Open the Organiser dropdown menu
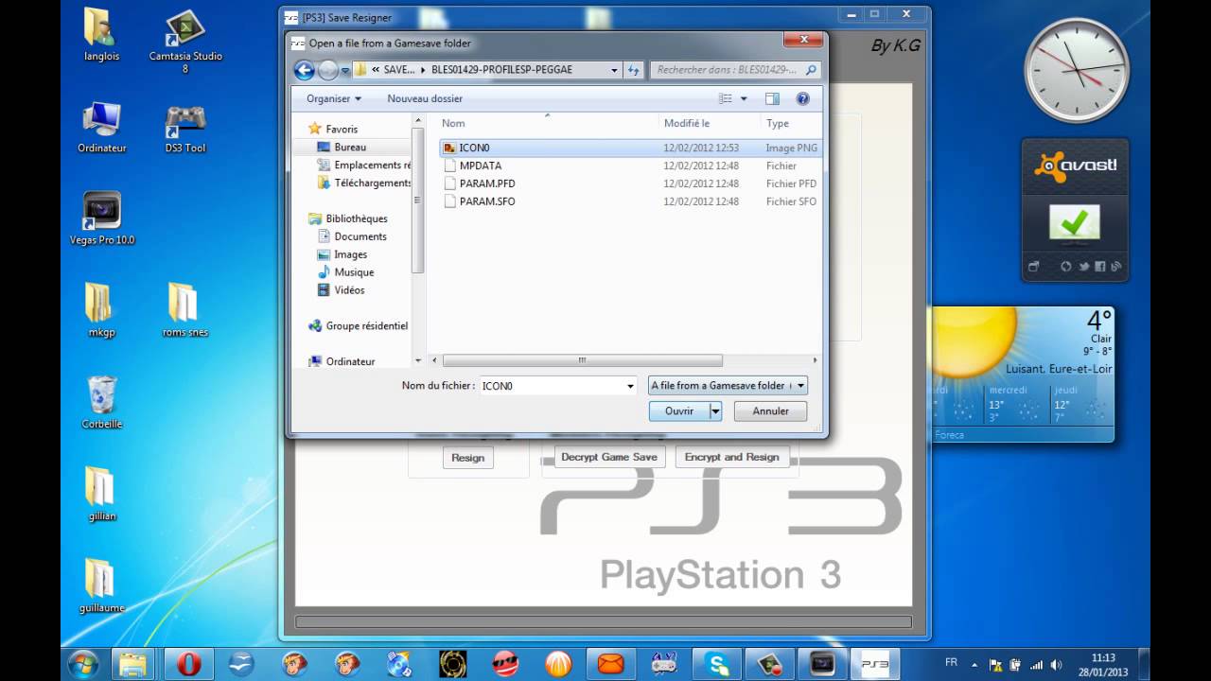The width and height of the screenshot is (1211, 681). point(333,98)
